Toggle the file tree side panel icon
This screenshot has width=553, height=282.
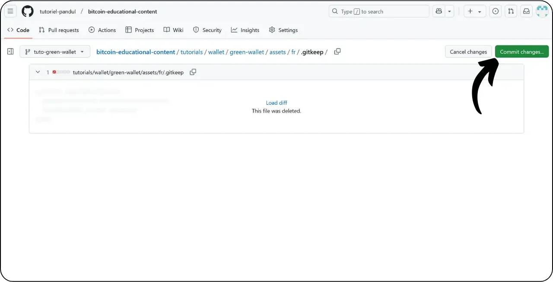(10, 51)
